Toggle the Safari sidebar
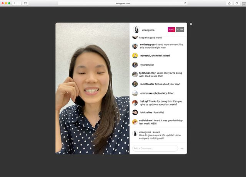Image resolution: width=246 pixels, height=177 pixels. click(26, 3)
